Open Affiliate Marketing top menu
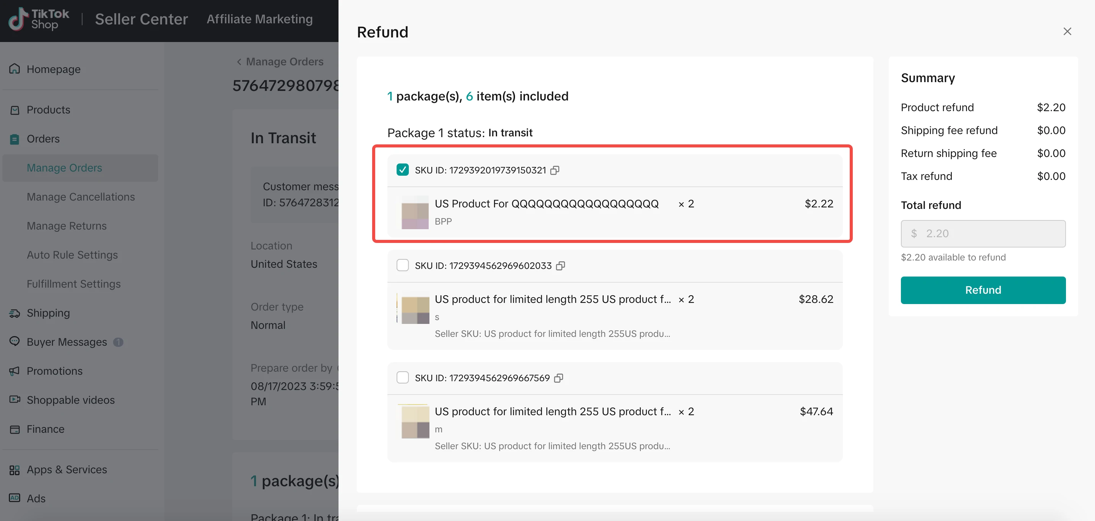This screenshot has height=521, width=1095. [x=259, y=19]
